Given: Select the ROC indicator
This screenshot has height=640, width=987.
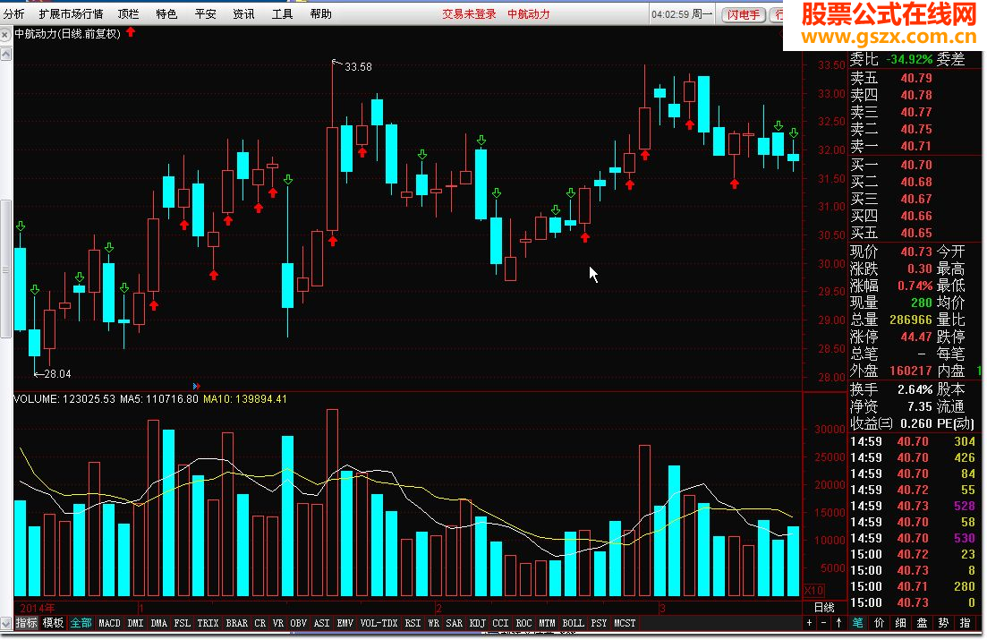Looking at the screenshot, I should tap(523, 623).
